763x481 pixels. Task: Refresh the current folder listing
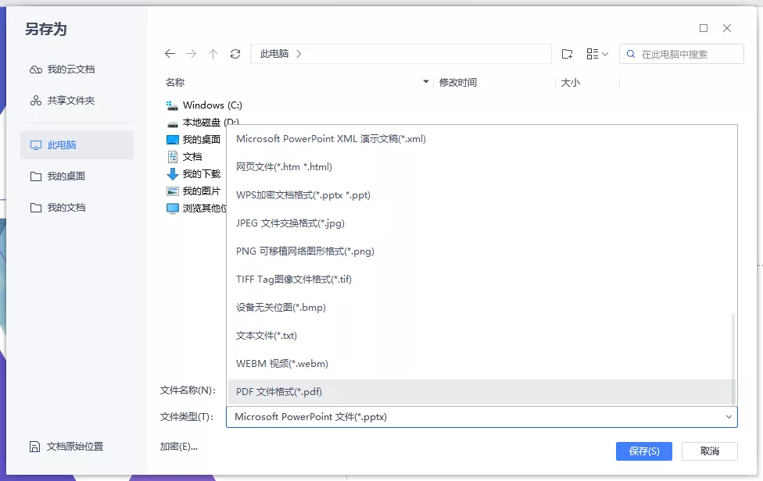(x=235, y=54)
